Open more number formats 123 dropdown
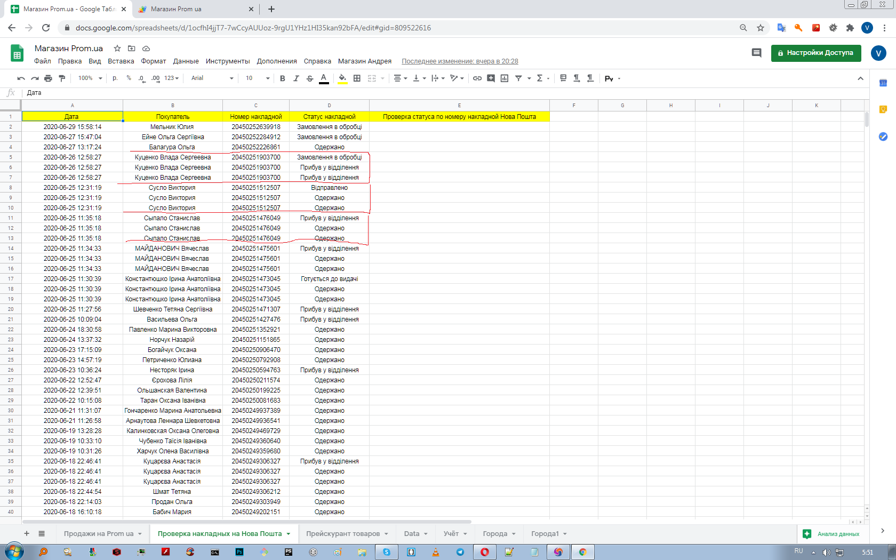 [x=172, y=78]
